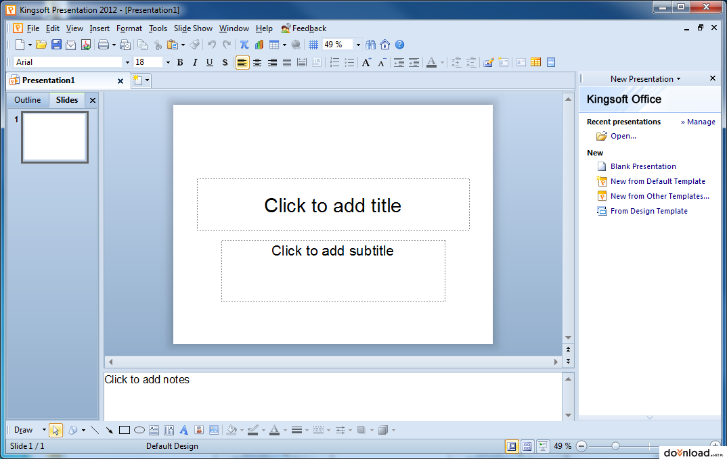Toggle underline formatting
The height and width of the screenshot is (459, 727).
click(210, 62)
